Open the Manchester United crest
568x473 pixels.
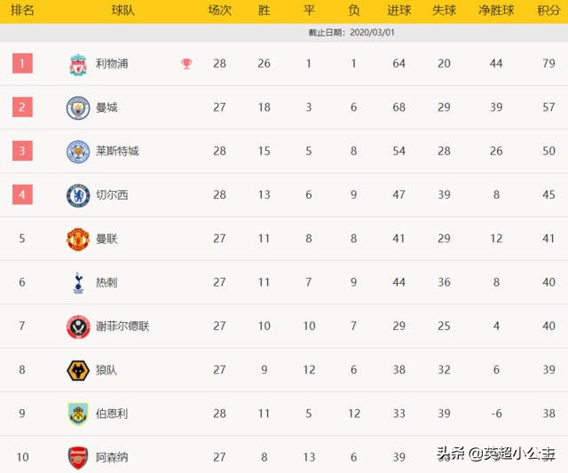coord(78,239)
